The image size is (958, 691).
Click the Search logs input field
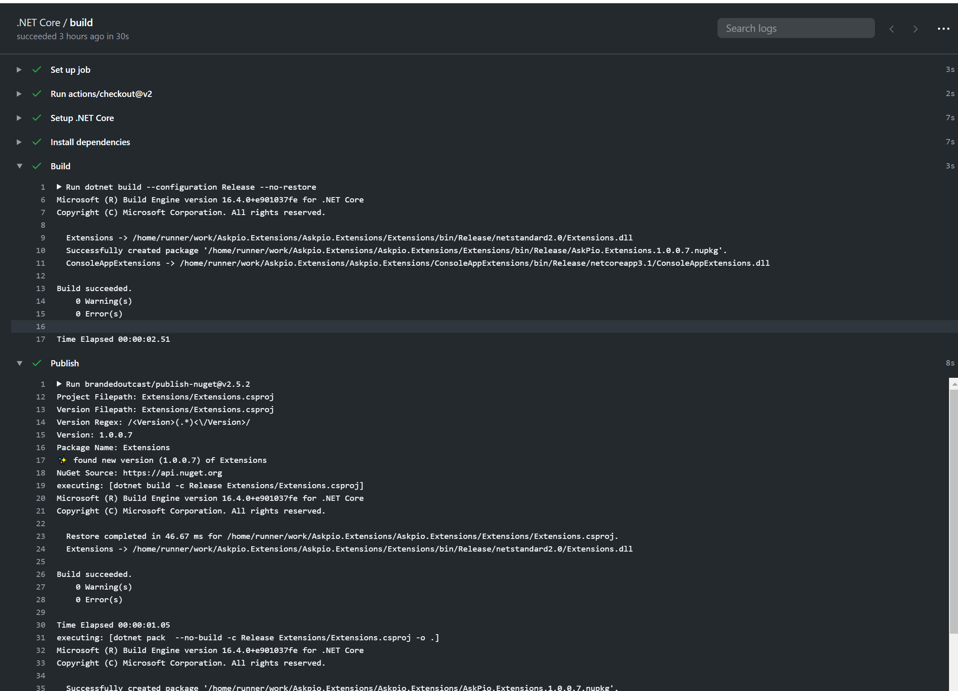tap(796, 28)
